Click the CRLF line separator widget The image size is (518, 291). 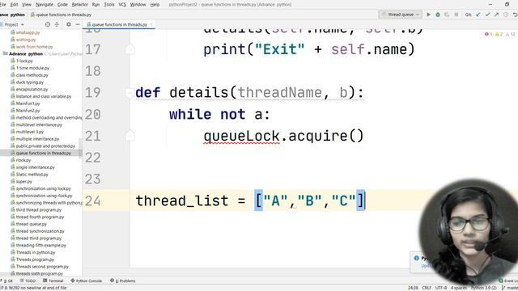click(427, 288)
